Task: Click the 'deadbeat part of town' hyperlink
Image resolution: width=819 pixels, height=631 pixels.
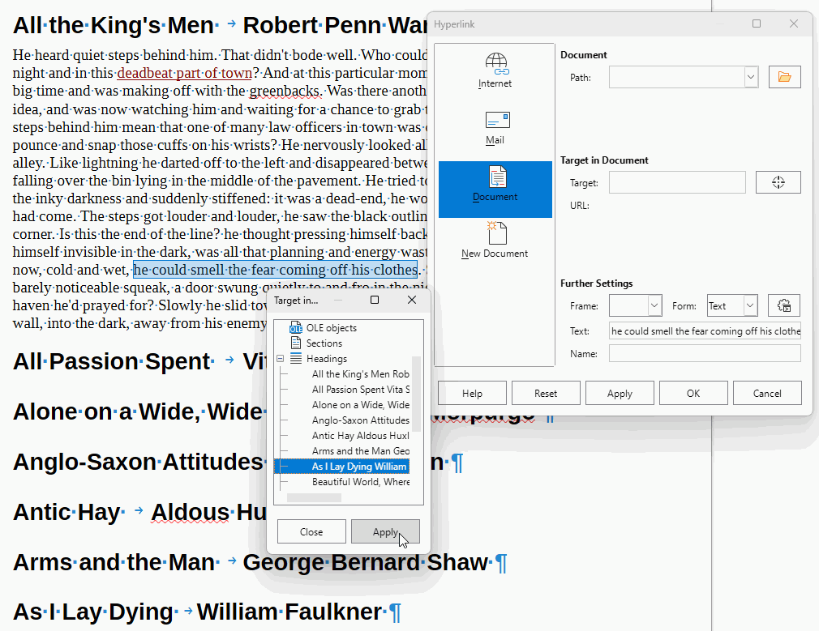Action: tap(184, 73)
